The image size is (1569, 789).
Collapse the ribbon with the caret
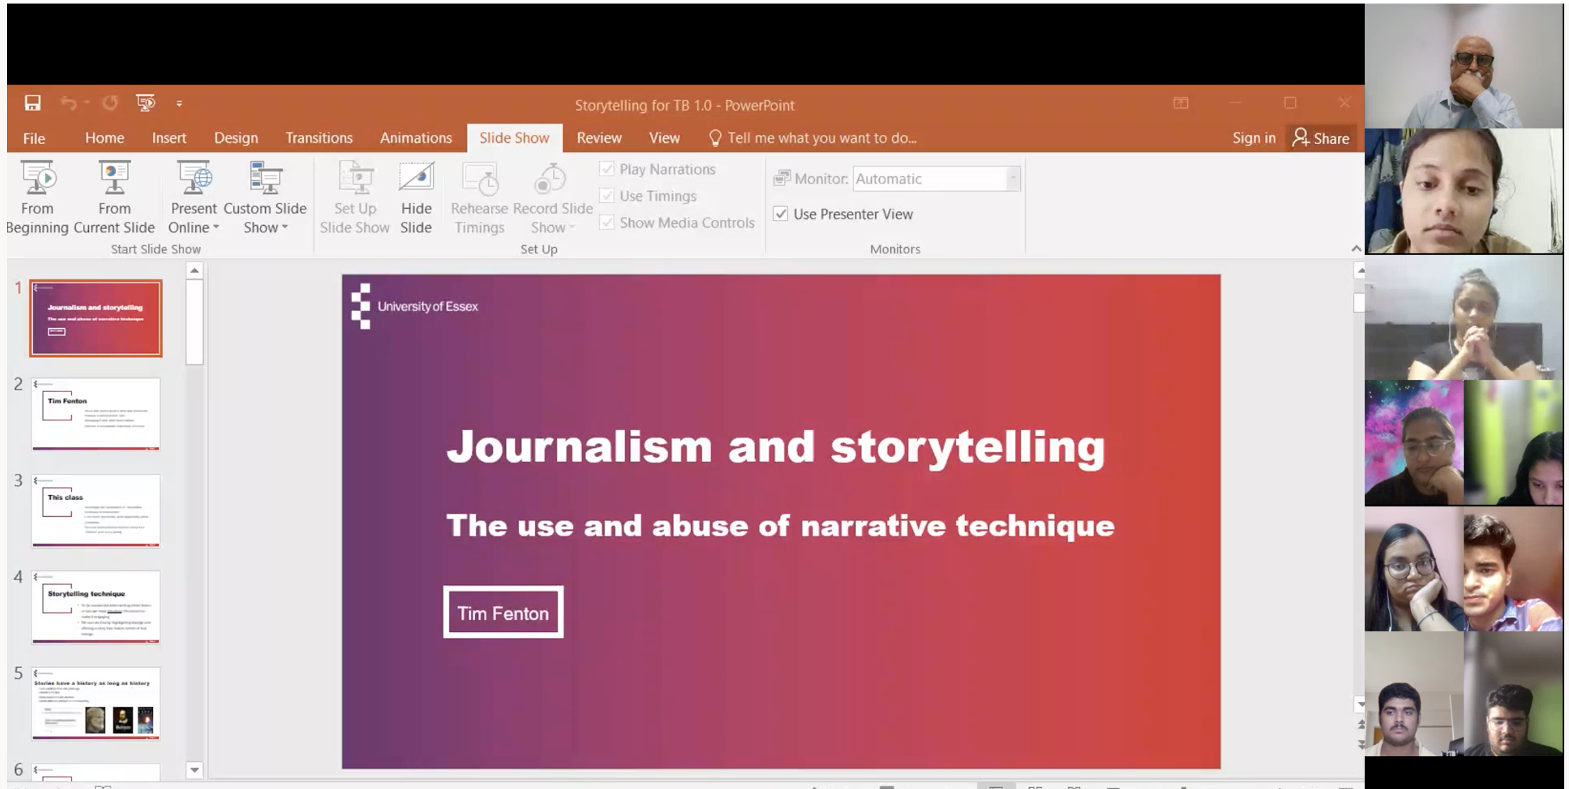(x=1356, y=248)
